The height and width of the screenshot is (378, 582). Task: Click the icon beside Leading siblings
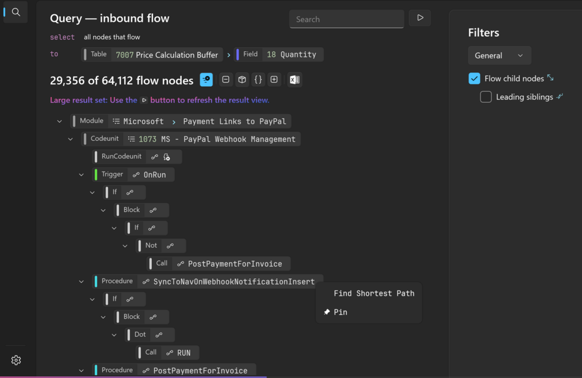(560, 97)
